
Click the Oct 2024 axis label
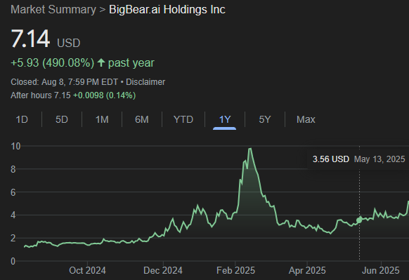point(87,271)
